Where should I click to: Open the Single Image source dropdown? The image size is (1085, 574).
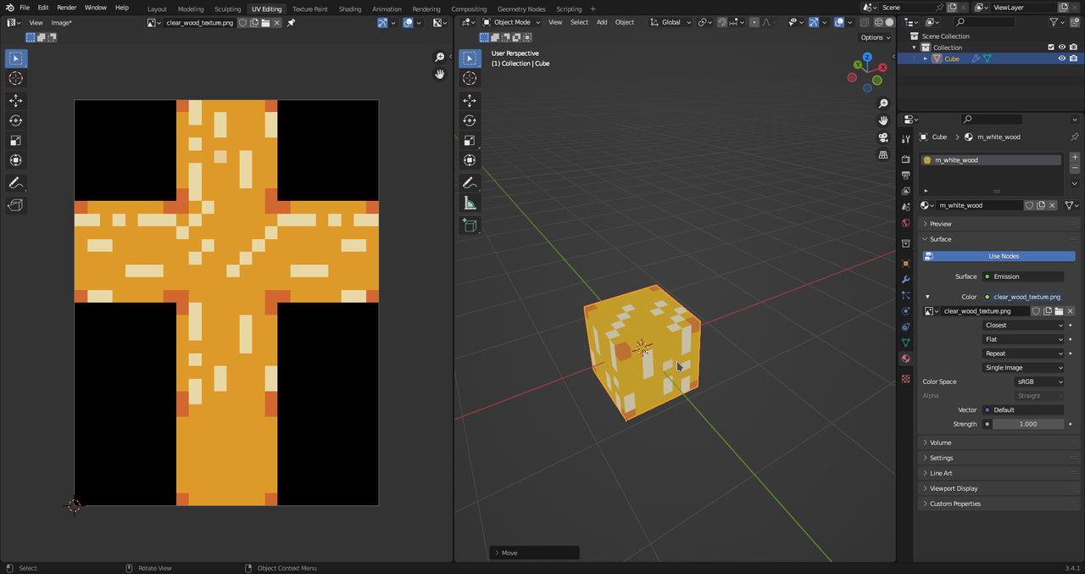1023,367
